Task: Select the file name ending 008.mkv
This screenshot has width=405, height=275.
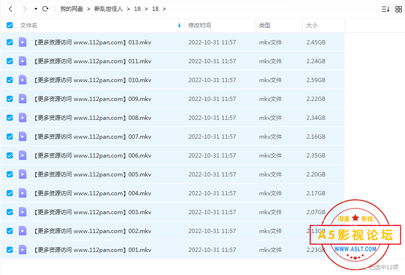Action: click(x=92, y=118)
